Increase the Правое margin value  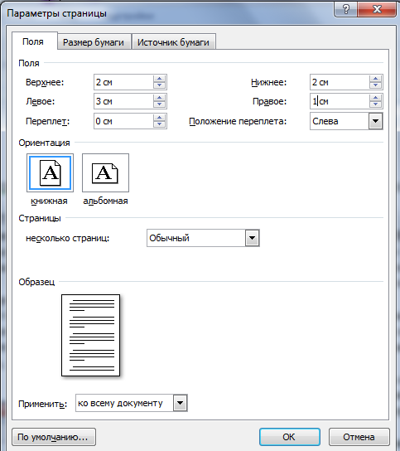[x=375, y=98]
